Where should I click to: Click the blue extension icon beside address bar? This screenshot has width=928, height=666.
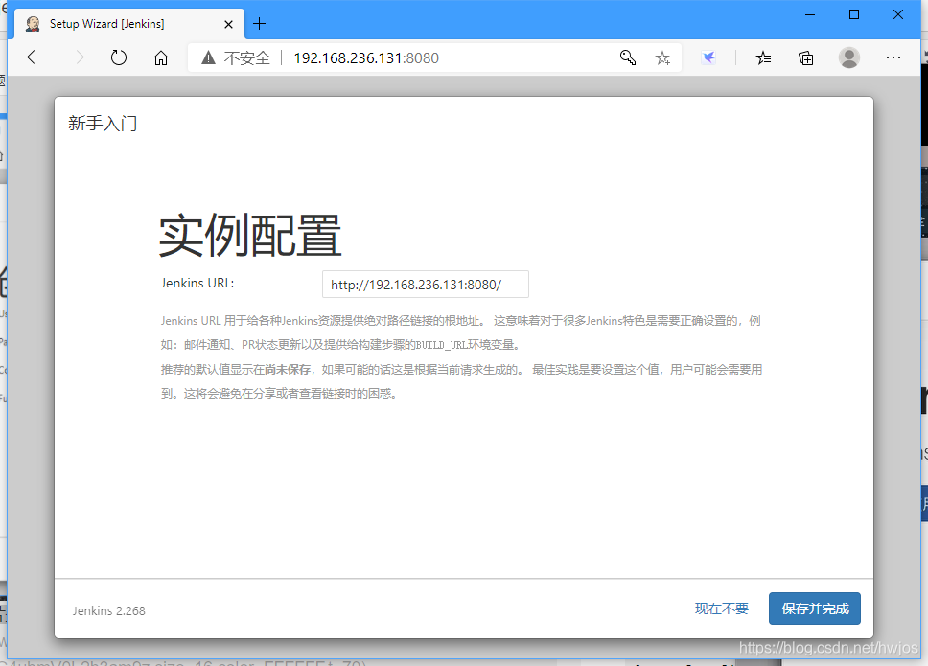pos(709,57)
